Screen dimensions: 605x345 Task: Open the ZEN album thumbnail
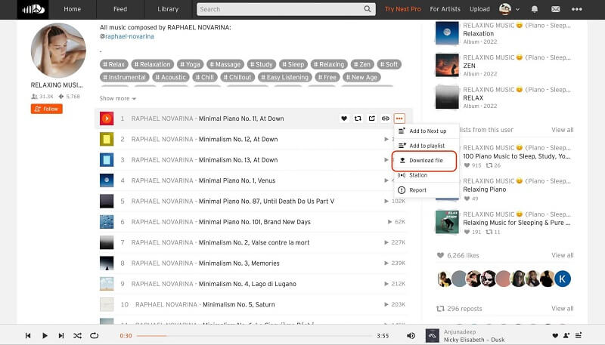point(447,65)
